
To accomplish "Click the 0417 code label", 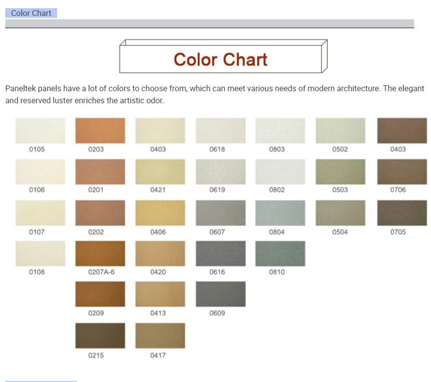I will pos(158,355).
